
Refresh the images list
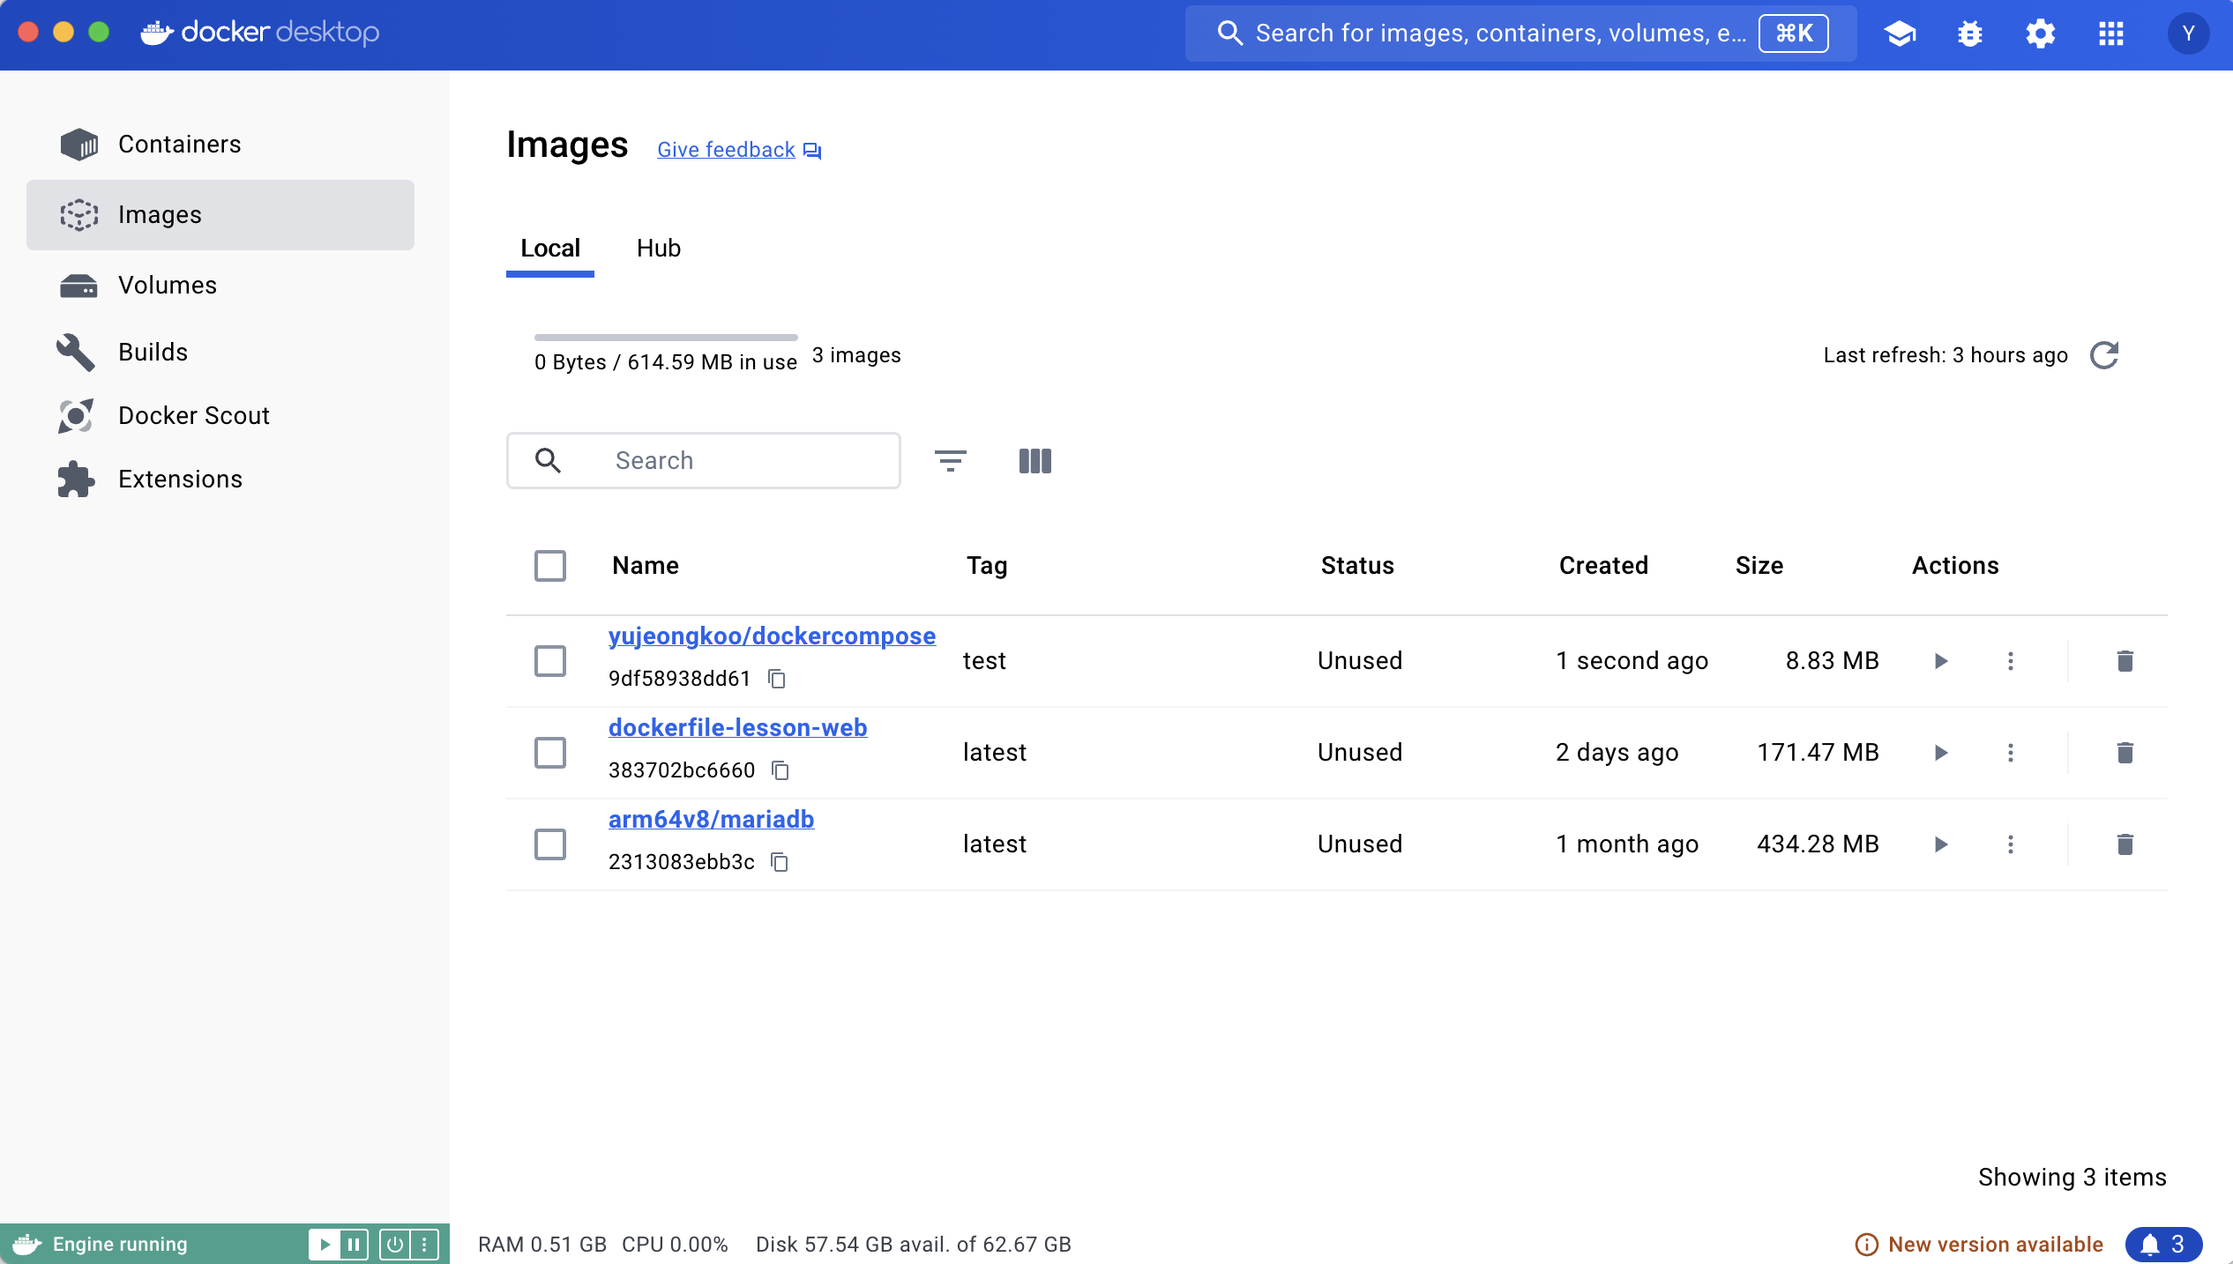(x=2104, y=355)
